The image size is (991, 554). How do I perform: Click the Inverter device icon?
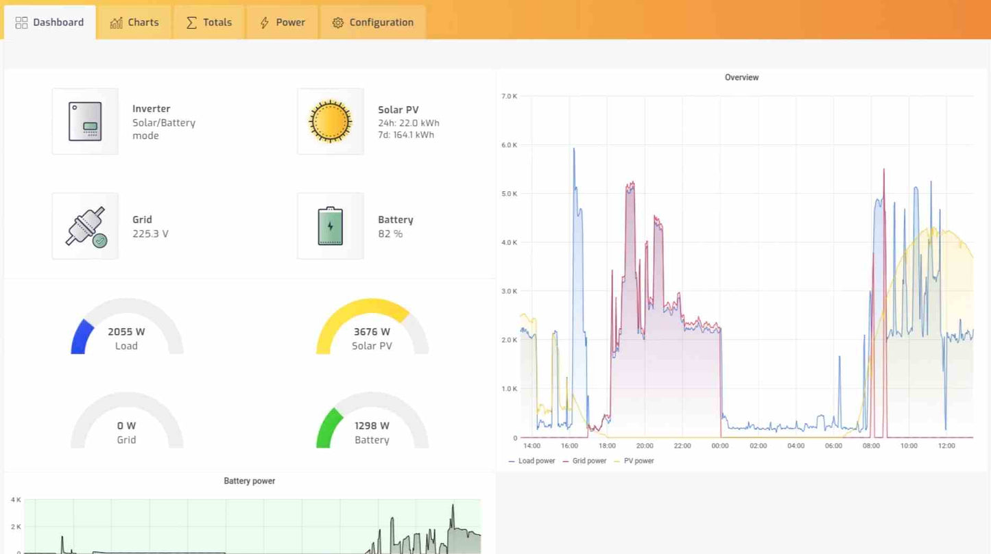click(85, 122)
